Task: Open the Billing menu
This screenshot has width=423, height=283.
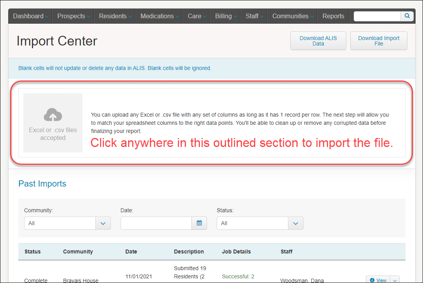Action: click(x=225, y=16)
